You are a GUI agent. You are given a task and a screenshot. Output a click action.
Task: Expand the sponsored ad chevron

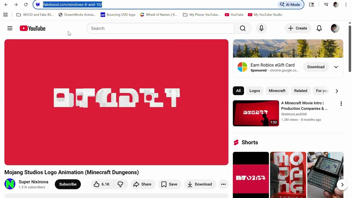[x=336, y=67]
